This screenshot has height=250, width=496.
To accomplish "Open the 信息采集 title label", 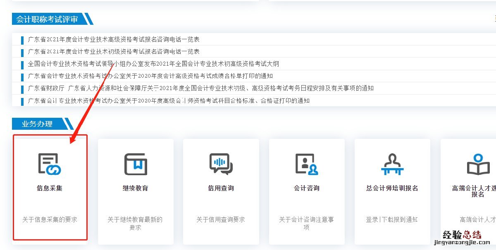I will [50, 188].
